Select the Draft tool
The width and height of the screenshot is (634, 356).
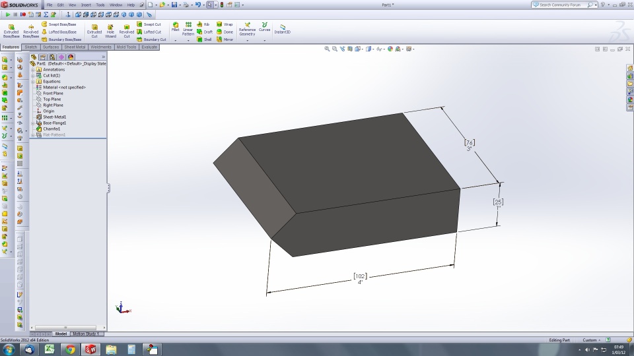pyautogui.click(x=205, y=32)
